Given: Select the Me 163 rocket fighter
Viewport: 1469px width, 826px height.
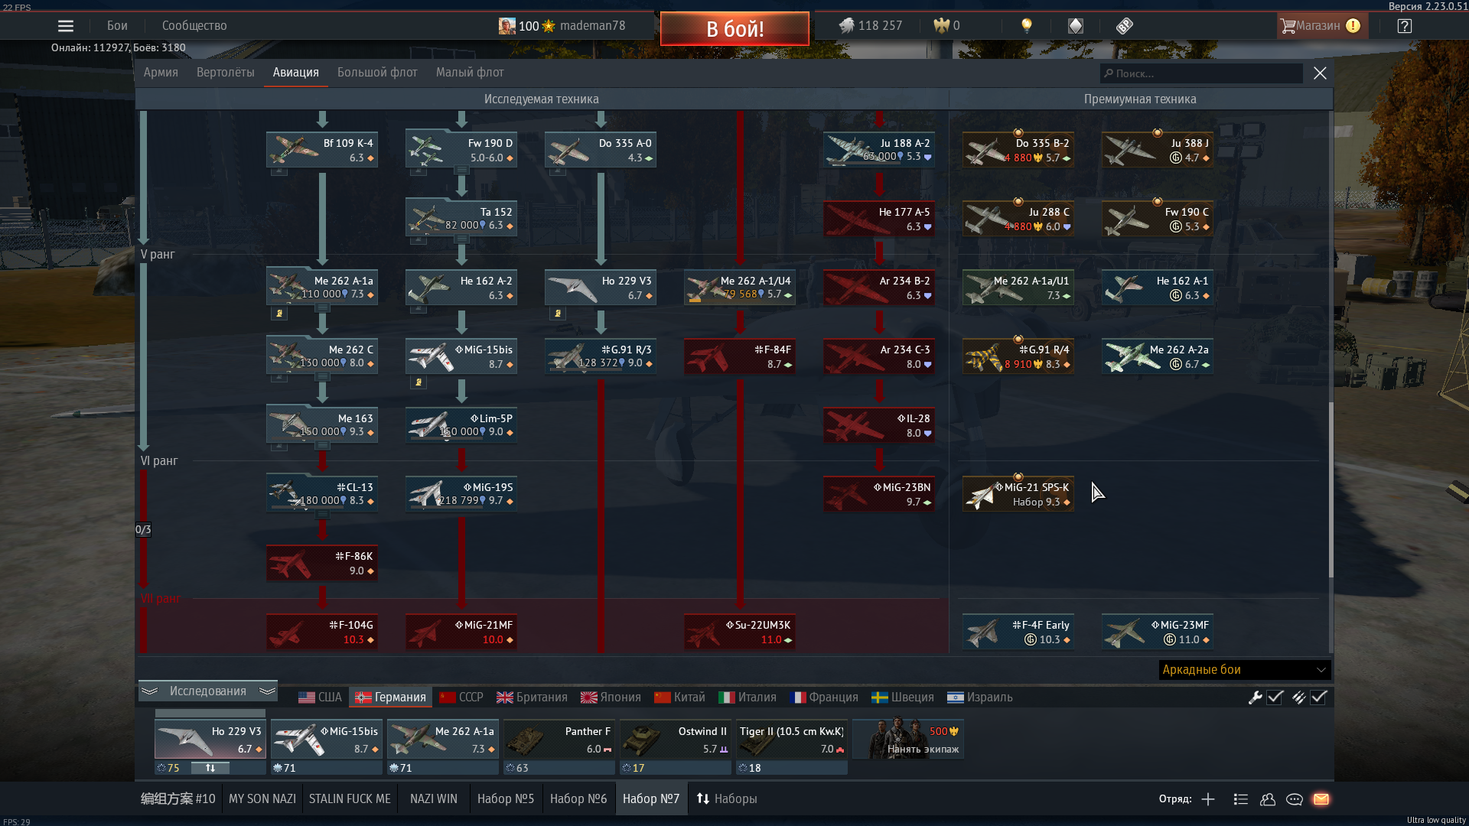Looking at the screenshot, I should (x=322, y=424).
